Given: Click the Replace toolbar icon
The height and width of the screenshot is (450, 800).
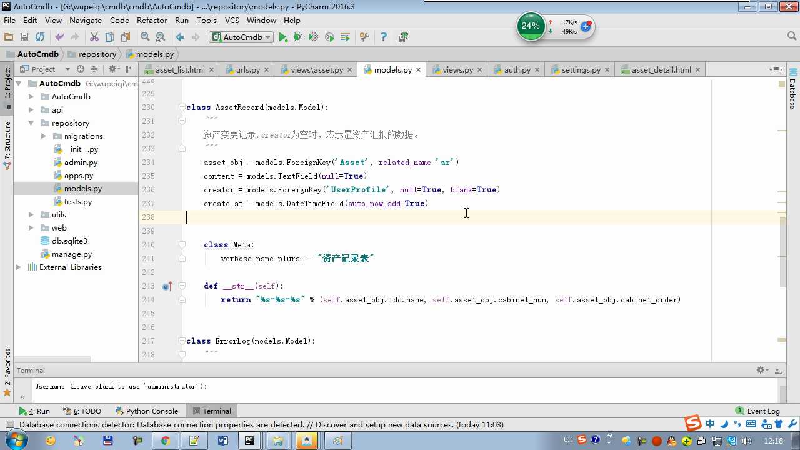Looking at the screenshot, I should pos(161,37).
